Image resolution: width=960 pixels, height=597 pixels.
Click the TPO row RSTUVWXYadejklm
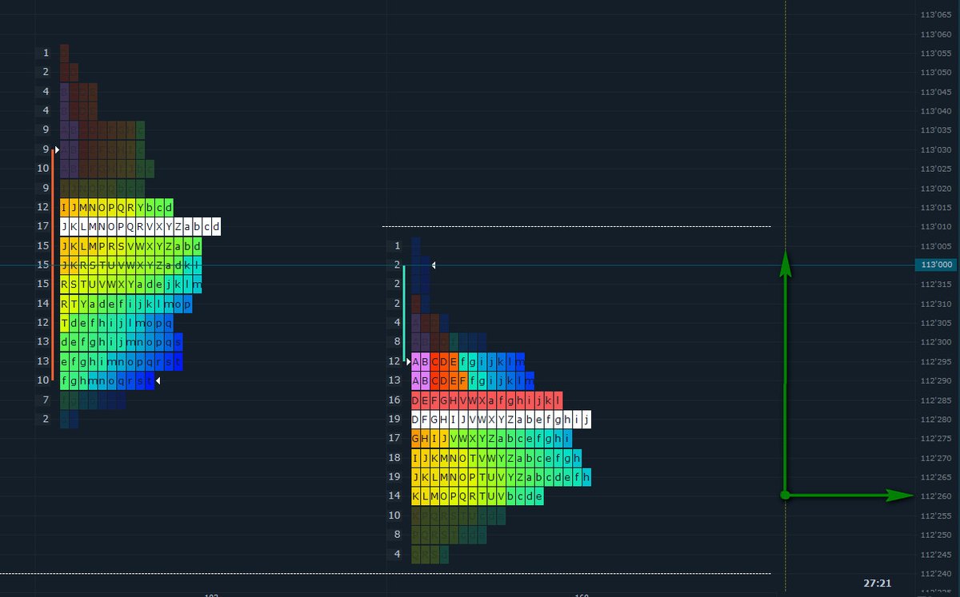(131, 285)
